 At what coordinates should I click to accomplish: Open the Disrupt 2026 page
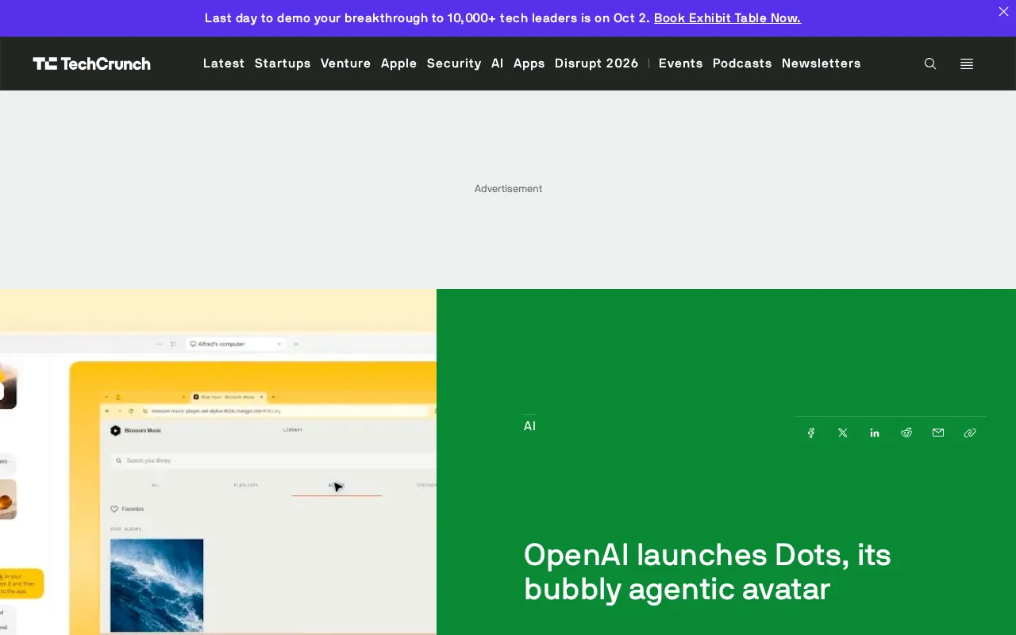point(597,63)
